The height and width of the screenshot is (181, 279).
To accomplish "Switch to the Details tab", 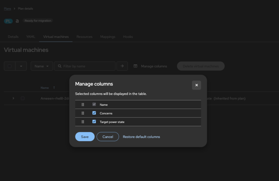I will coord(13,37).
